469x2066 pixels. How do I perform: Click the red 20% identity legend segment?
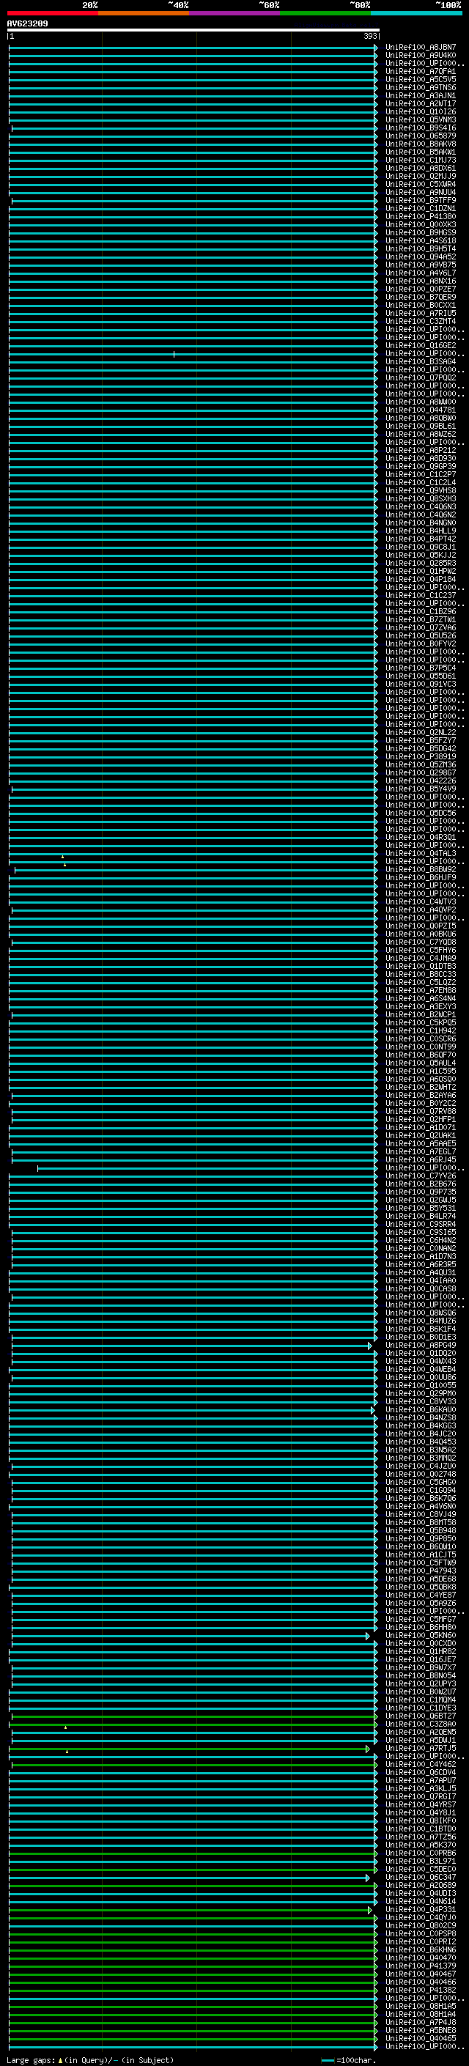tap(52, 13)
